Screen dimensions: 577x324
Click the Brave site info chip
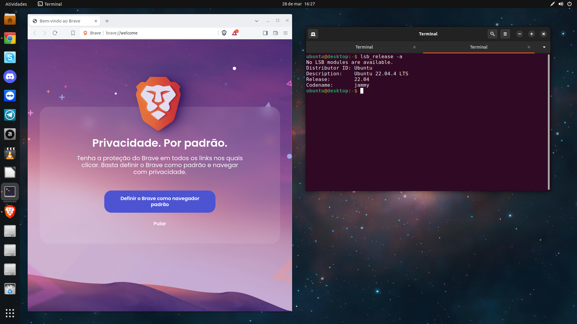pos(92,33)
